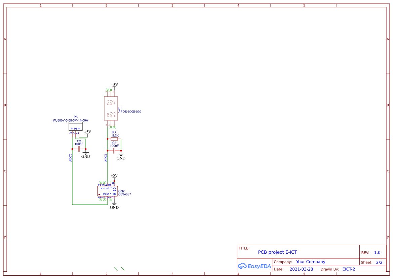Select resistor R7 8.2K symbol
Image resolution: width=393 pixels, height=279 pixels.
[x=114, y=139]
